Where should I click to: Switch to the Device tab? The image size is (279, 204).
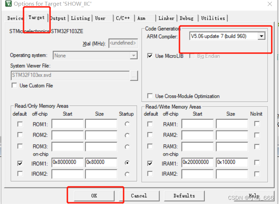click(15, 18)
